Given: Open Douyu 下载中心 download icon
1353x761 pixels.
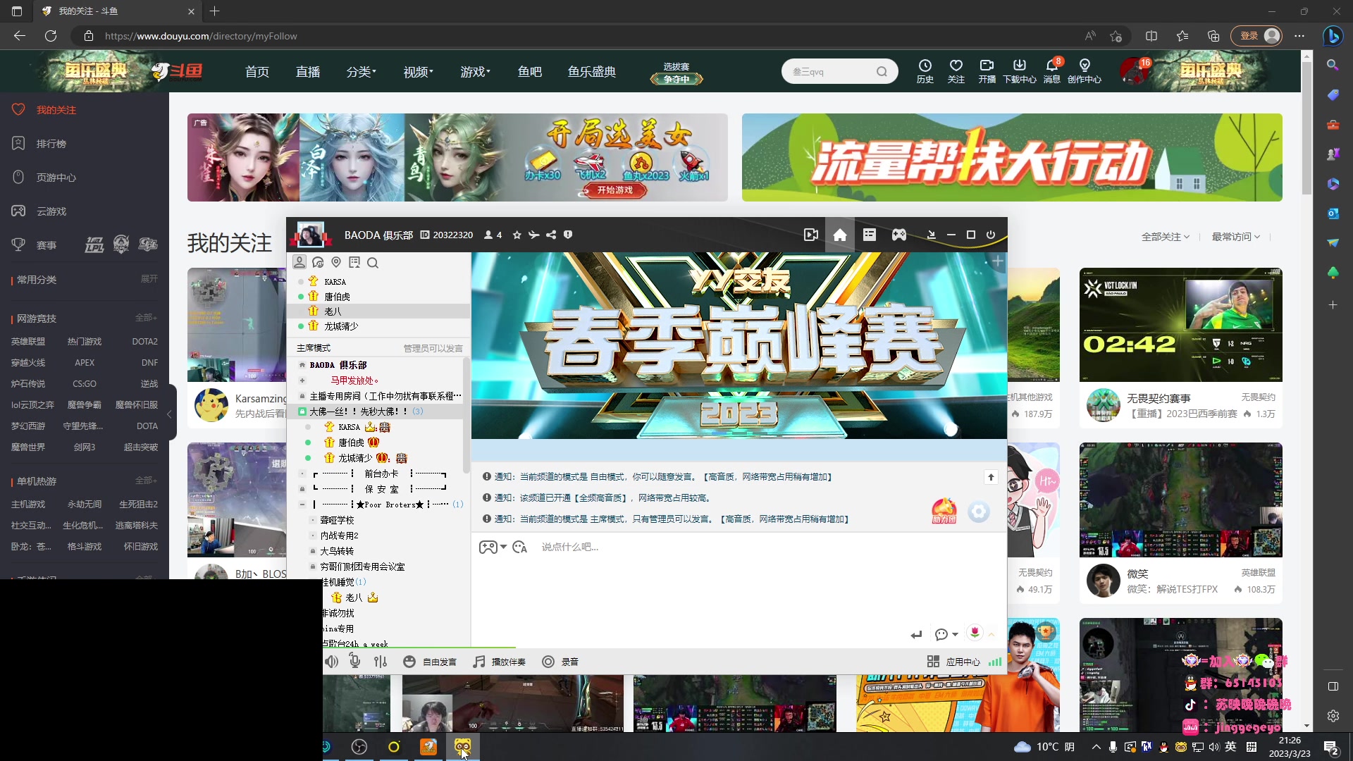Looking at the screenshot, I should tap(1020, 70).
